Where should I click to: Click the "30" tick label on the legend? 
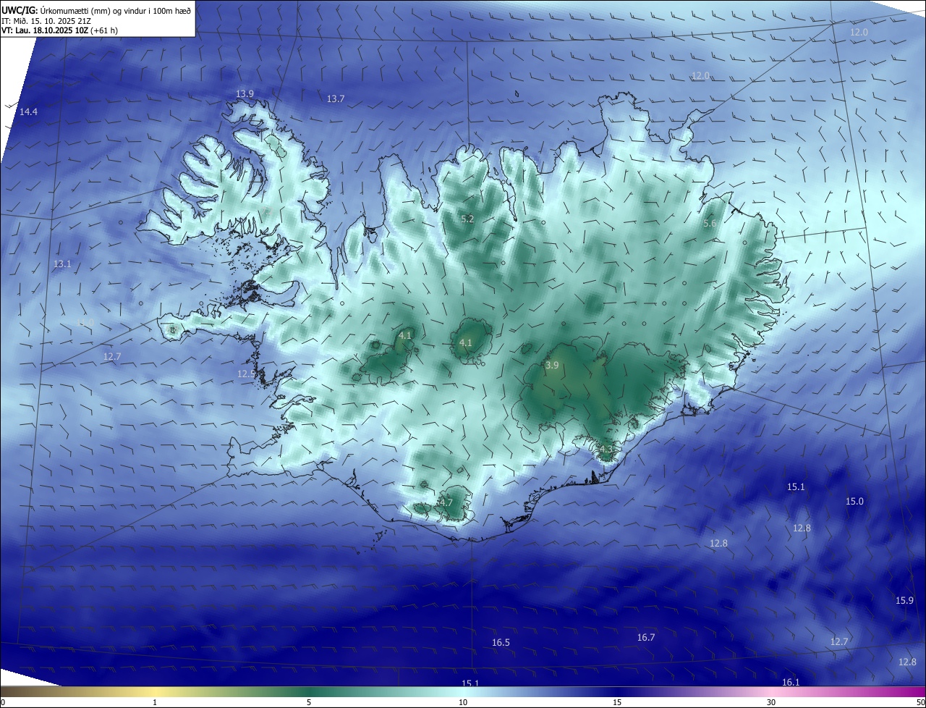point(771,702)
